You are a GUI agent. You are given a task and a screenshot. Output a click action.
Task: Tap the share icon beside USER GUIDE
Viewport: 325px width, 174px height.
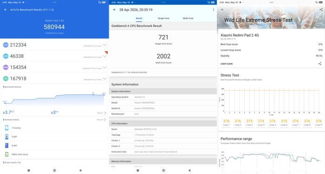point(320,64)
